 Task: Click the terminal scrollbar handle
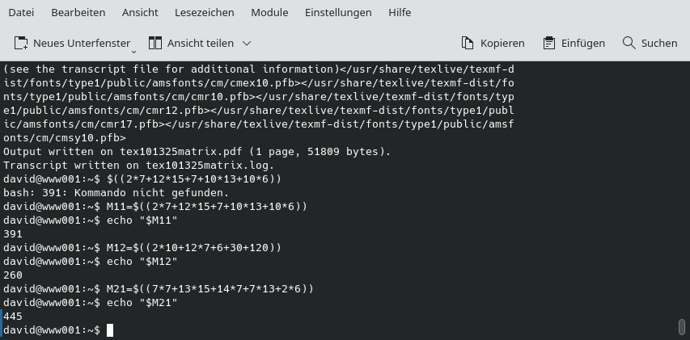pyautogui.click(x=681, y=326)
